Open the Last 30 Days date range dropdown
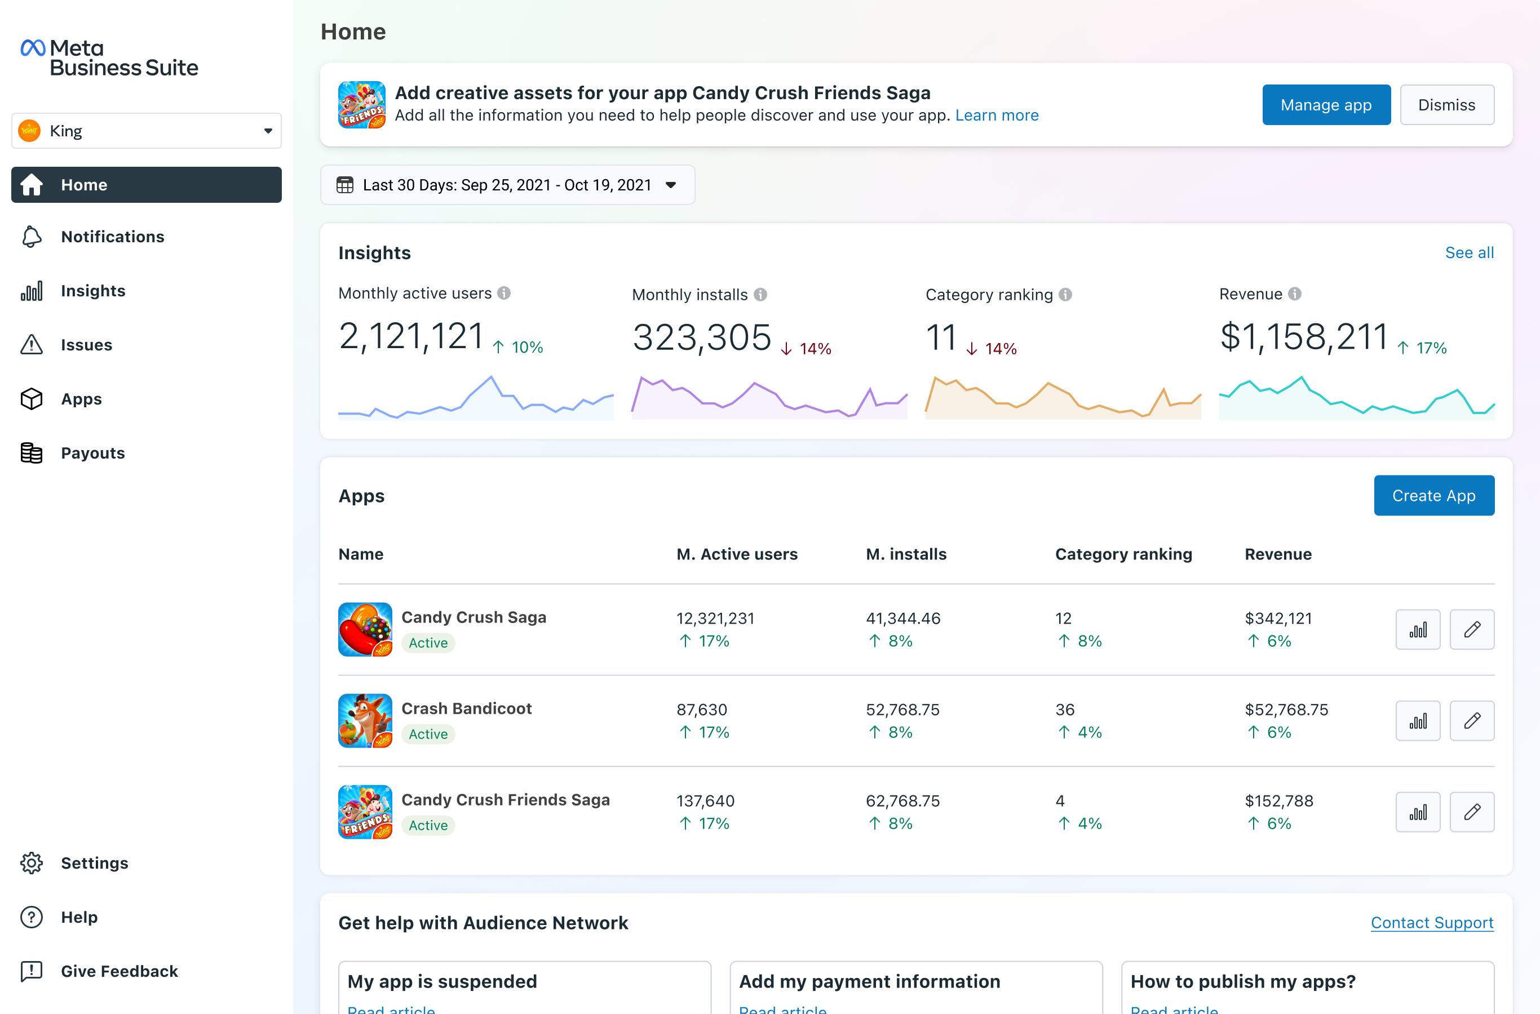This screenshot has width=1540, height=1014. pyautogui.click(x=507, y=185)
